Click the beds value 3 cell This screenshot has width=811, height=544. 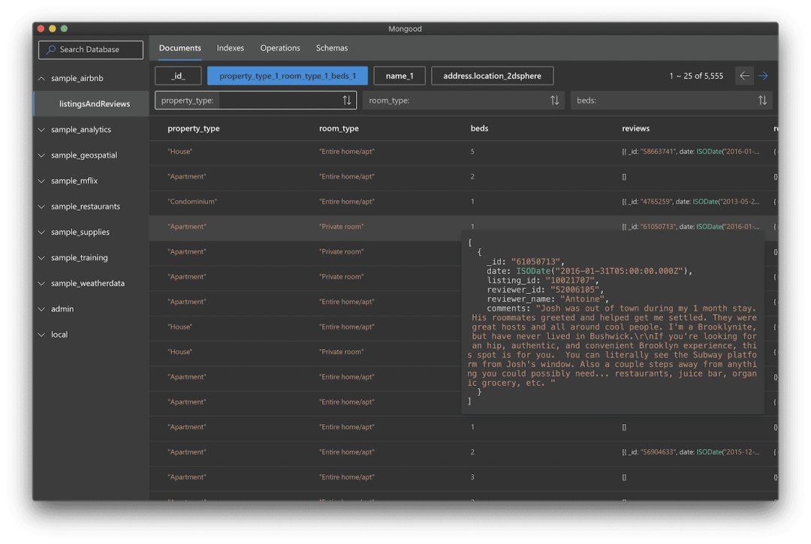(x=473, y=477)
